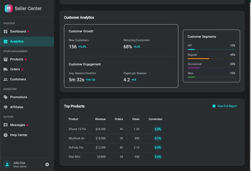Image resolution: width=251 pixels, height=171 pixels.
Task: Click the Products box icon
Action: (5, 59)
